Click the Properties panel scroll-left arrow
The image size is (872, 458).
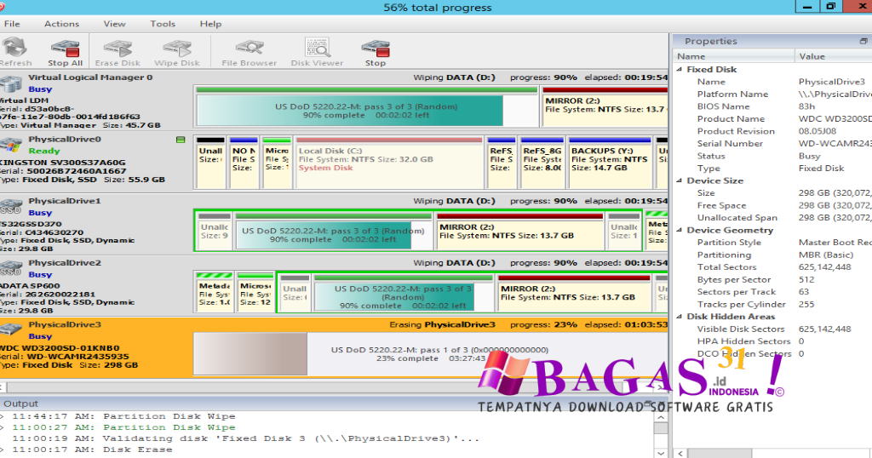point(680,454)
